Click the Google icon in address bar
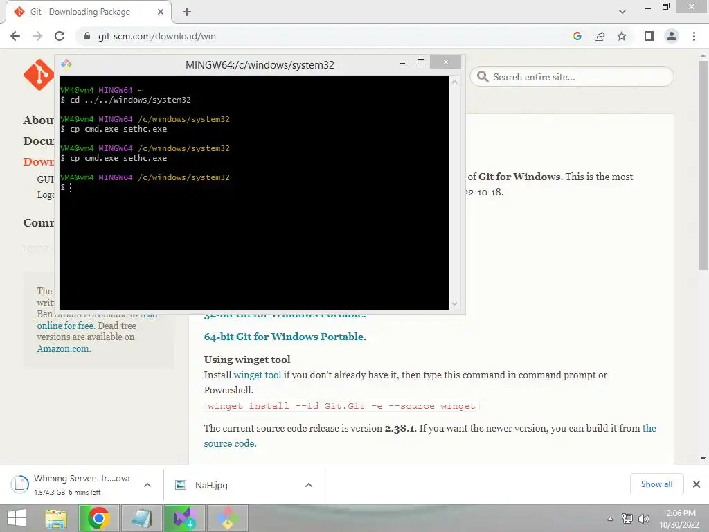Screen dimensions: 709x532 577,36
